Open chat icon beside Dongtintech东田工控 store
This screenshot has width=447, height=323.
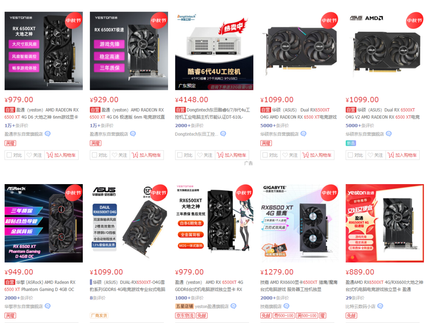(223, 134)
